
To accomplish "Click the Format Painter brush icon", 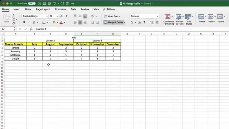I will click(14, 23).
